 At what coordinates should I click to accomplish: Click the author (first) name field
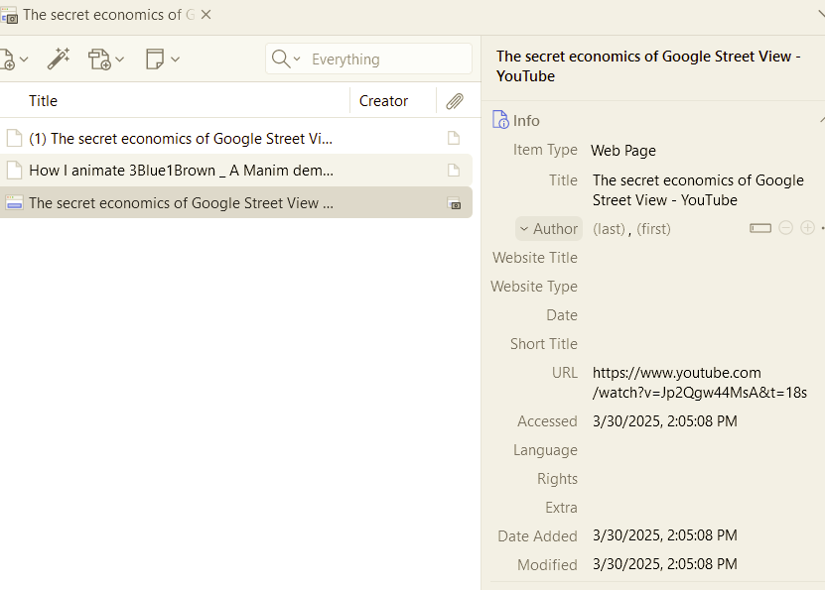[653, 229]
